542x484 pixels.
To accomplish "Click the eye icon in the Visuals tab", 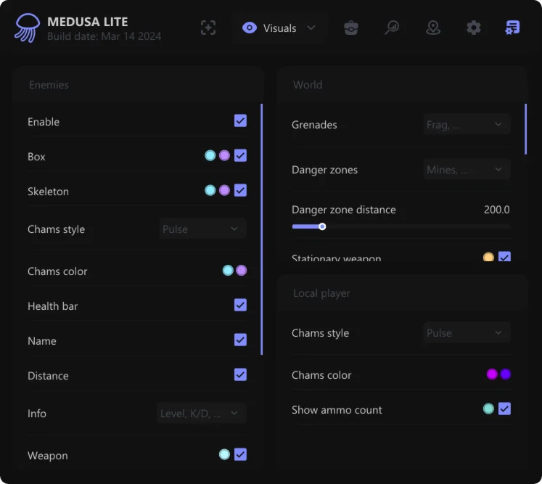I will point(249,28).
